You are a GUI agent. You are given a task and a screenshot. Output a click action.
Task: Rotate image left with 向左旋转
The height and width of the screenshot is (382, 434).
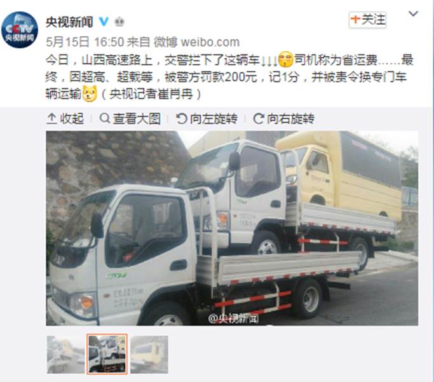[207, 119]
